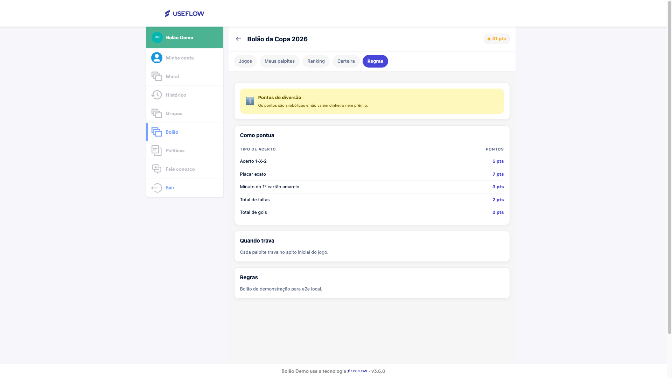Click the Histórico clock icon
This screenshot has height=378, width=672.
click(156, 95)
